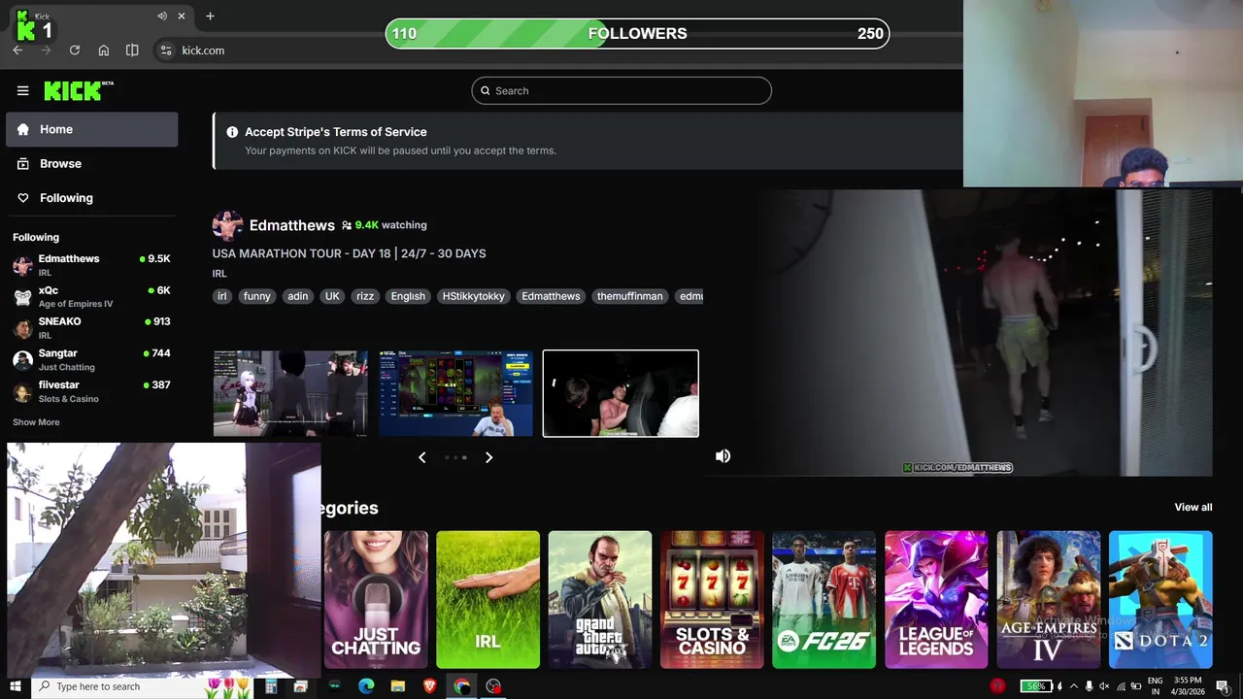Screen dimensions: 1243x699
Task: Open the Windows Start menu
Action: pos(16,686)
